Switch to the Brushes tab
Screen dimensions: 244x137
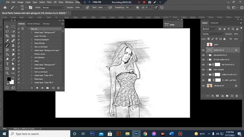tap(46, 24)
